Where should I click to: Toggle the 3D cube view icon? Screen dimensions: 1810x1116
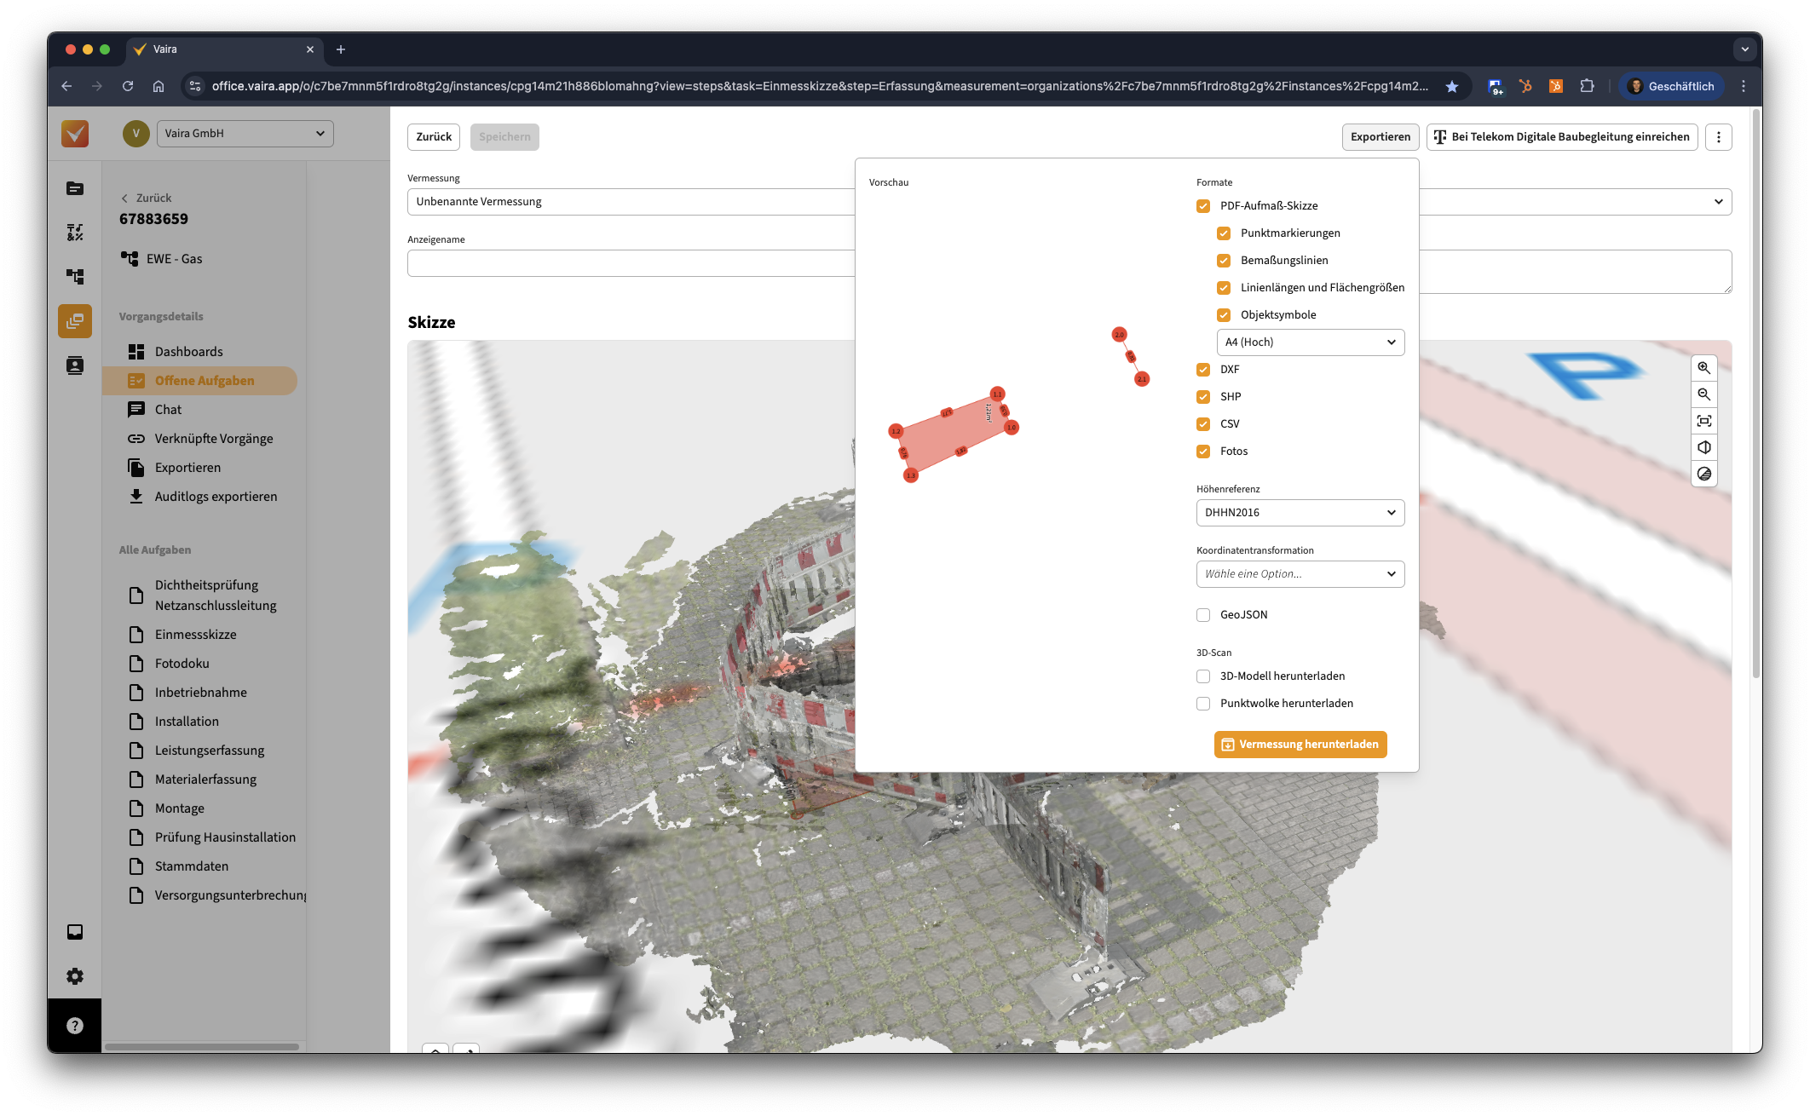click(x=1703, y=447)
